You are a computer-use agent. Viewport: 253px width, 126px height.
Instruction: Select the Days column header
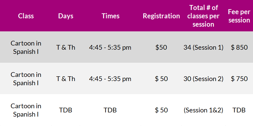(66, 16)
